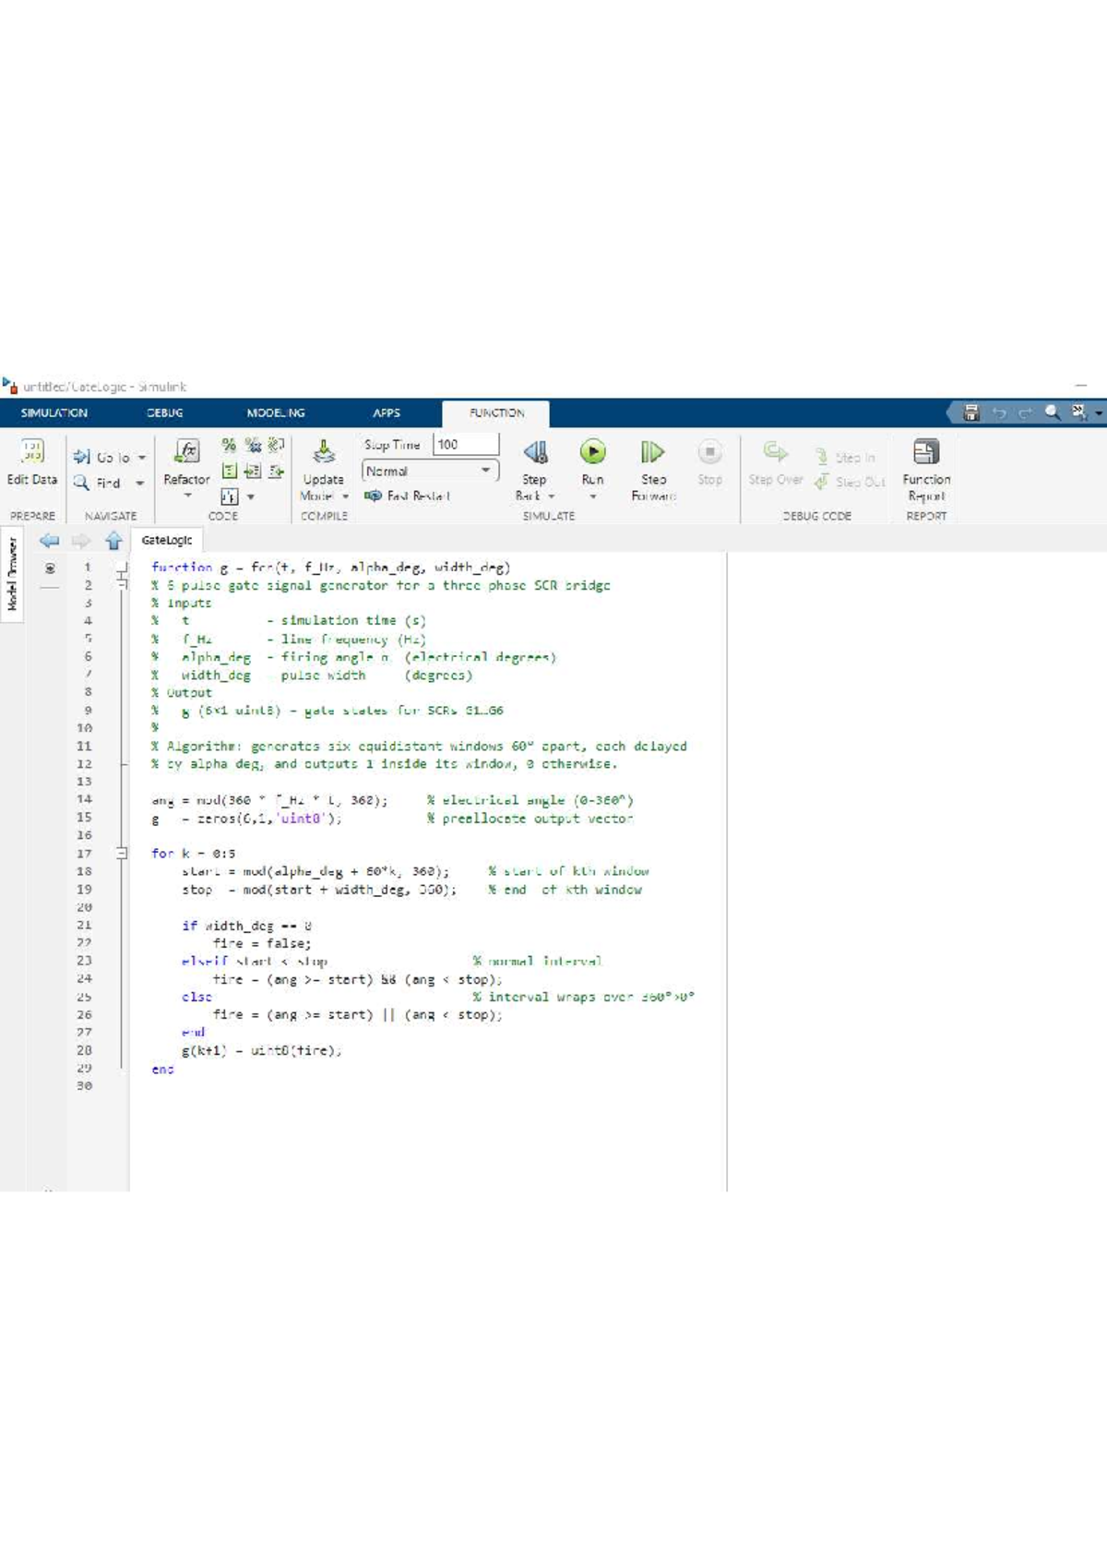Image resolution: width=1107 pixels, height=1567 pixels.
Task: Switch to the DEBUG tab
Action: 165,413
